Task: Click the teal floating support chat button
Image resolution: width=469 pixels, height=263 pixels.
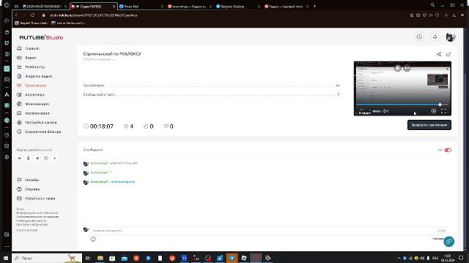Action: (449, 242)
